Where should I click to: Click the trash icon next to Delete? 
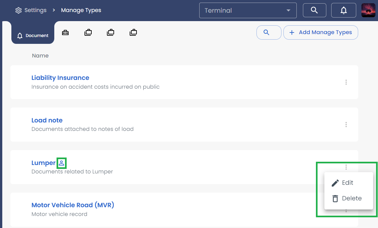pyautogui.click(x=335, y=198)
